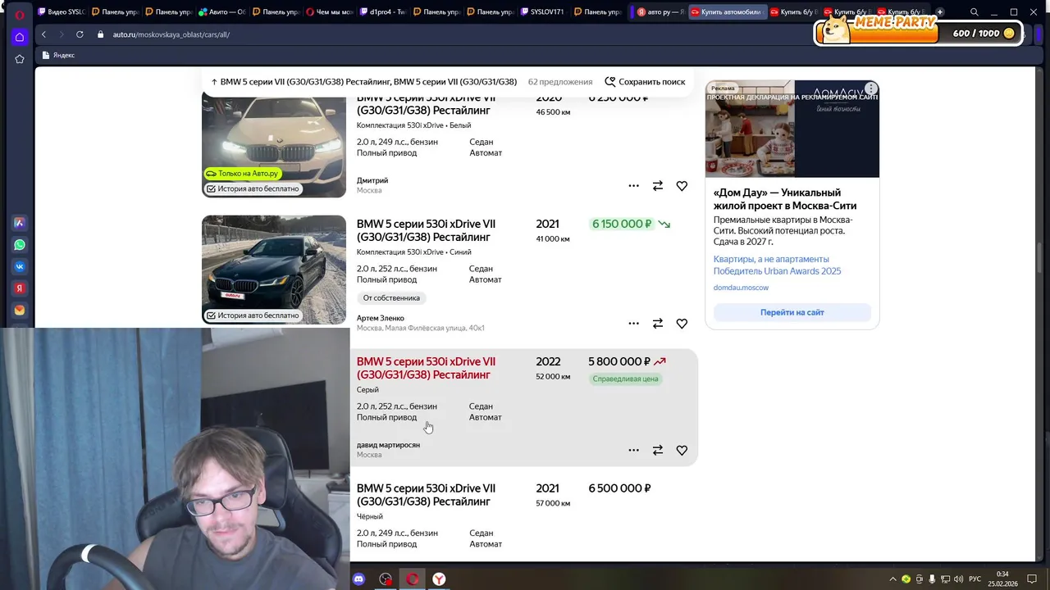
Task: Open a new tab with plus button
Action: [940, 12]
